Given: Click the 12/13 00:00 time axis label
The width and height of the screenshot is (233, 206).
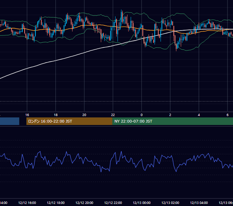Looking at the screenshot, I should [x=142, y=203].
